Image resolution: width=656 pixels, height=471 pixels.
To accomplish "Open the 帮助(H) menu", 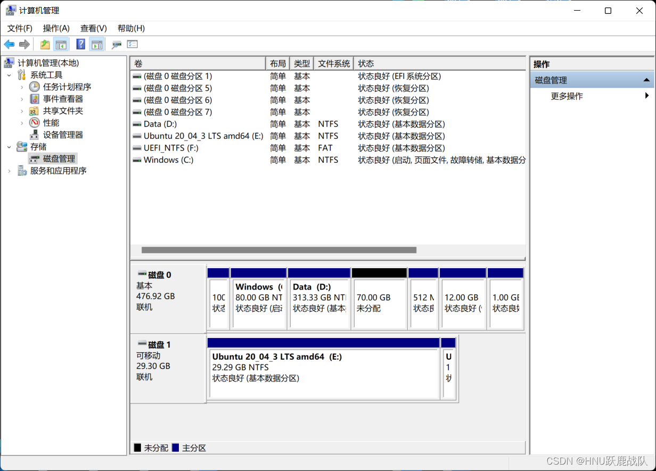I will tap(131, 28).
